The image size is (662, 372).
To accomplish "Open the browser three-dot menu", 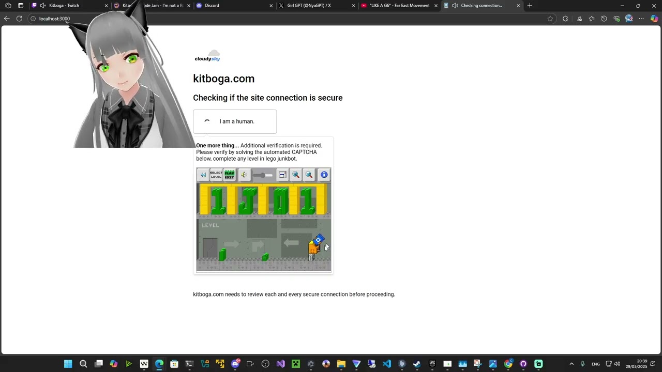I will tap(641, 19).
